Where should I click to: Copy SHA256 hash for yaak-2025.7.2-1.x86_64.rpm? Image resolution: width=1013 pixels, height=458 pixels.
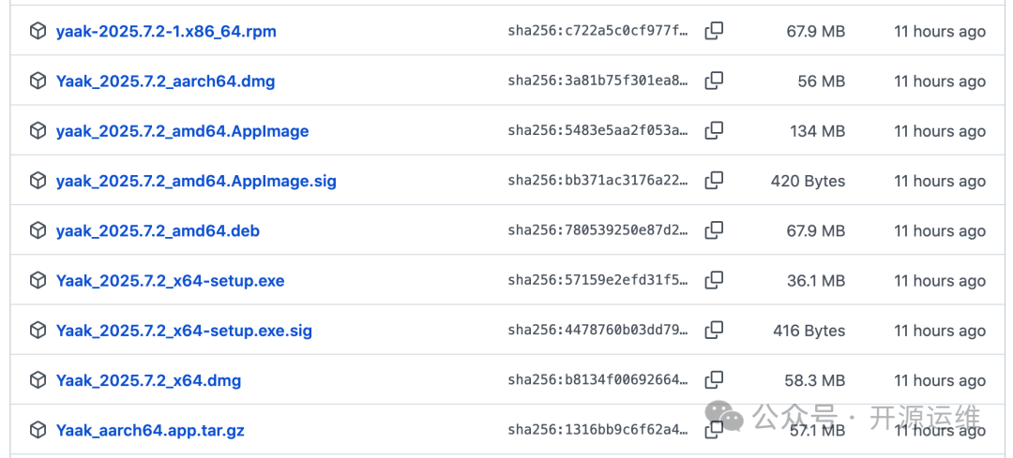[714, 31]
